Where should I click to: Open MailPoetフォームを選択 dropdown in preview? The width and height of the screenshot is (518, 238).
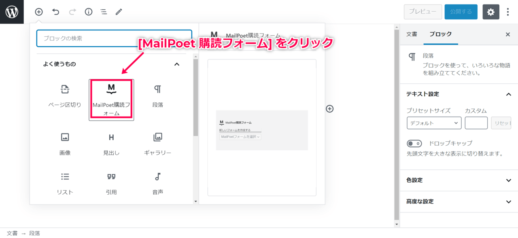[240, 137]
